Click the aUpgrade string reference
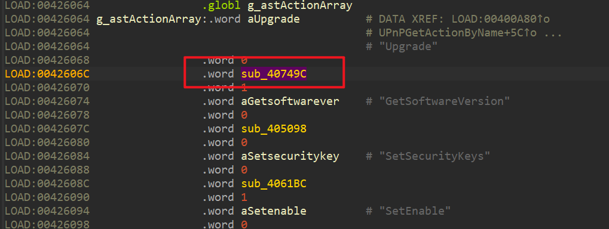 click(x=274, y=19)
